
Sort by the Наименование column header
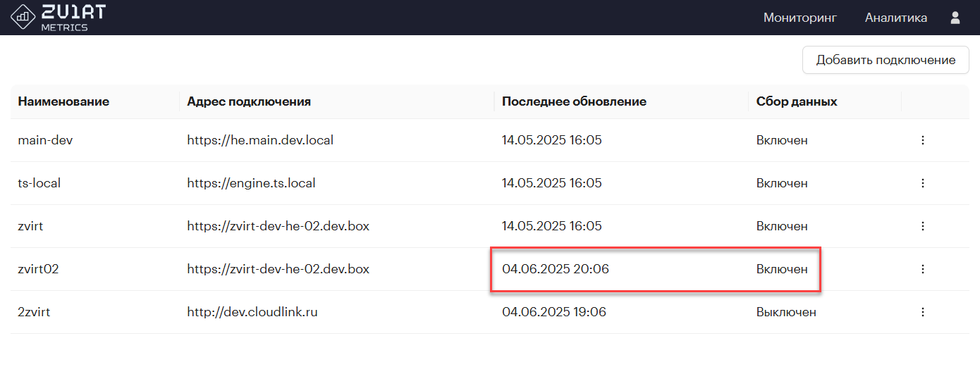(63, 101)
